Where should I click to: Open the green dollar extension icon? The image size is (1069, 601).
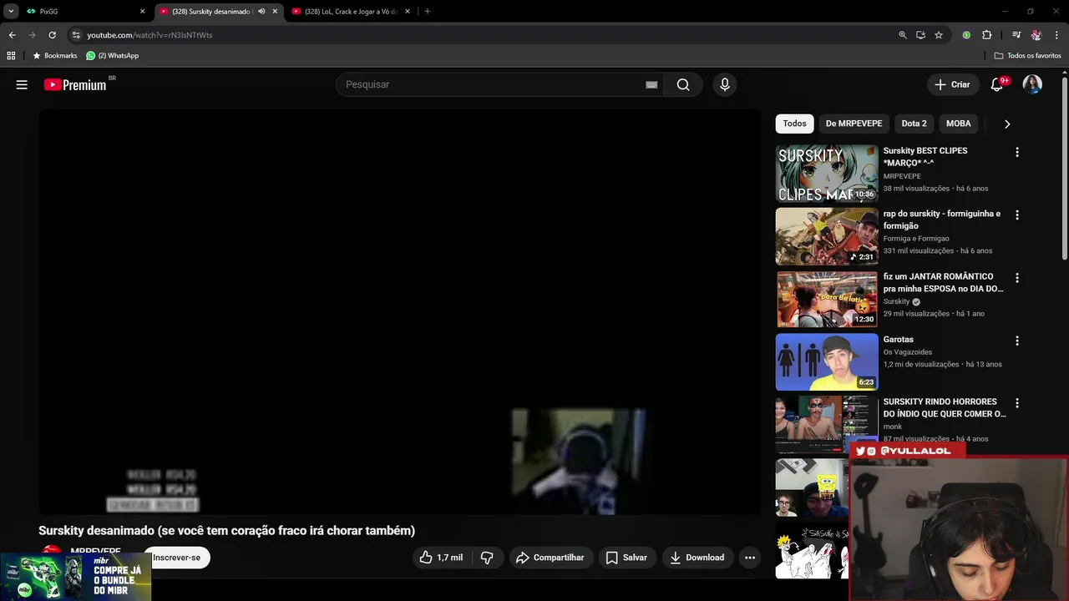pos(966,35)
